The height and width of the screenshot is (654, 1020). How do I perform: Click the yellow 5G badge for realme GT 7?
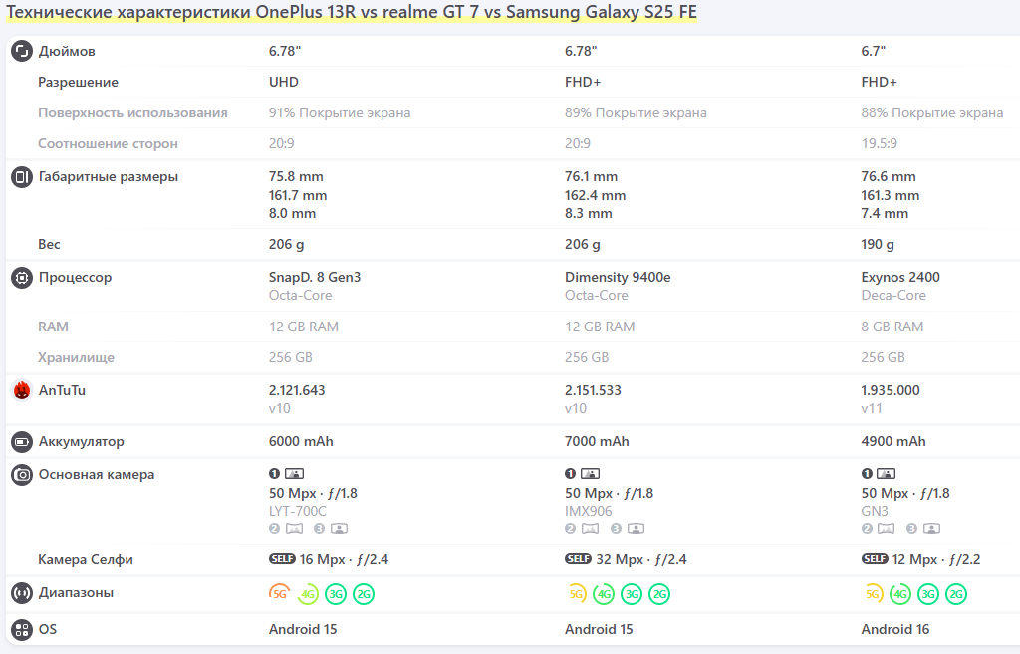pyautogui.click(x=576, y=593)
